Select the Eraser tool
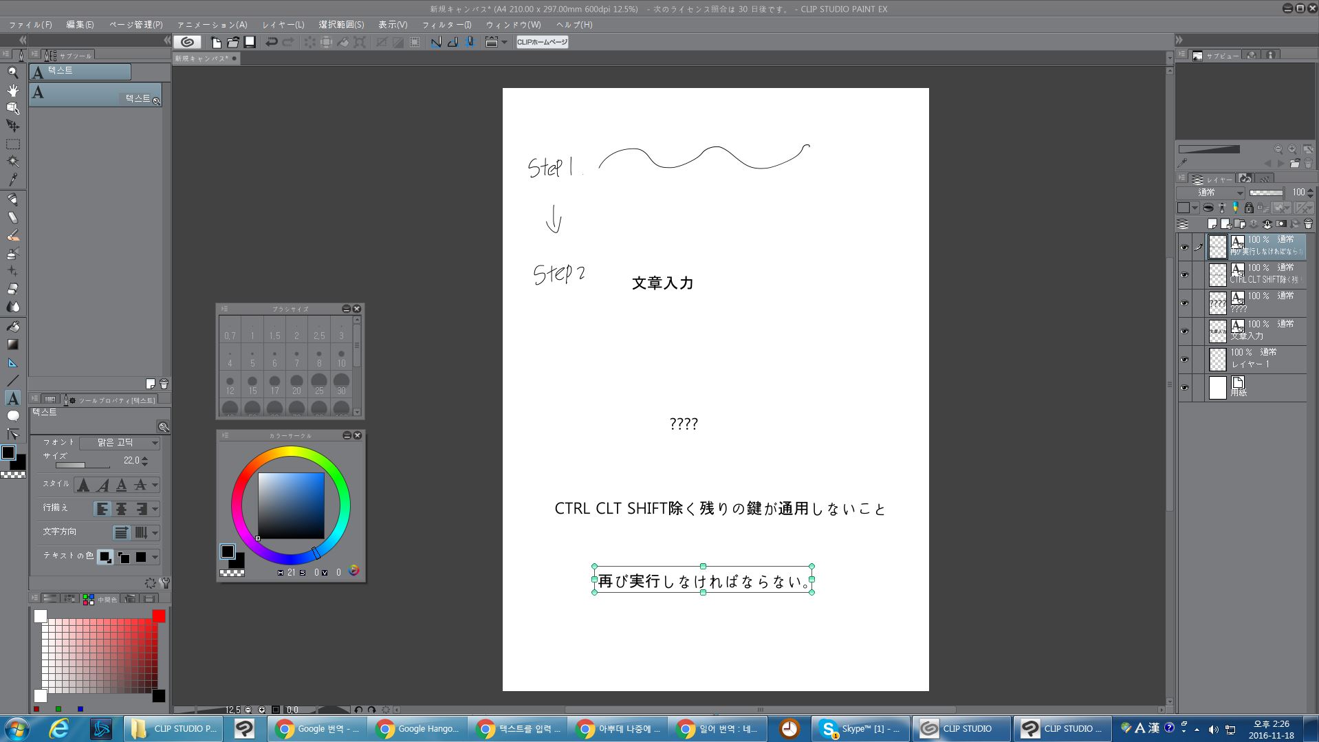1319x742 pixels. click(x=13, y=289)
